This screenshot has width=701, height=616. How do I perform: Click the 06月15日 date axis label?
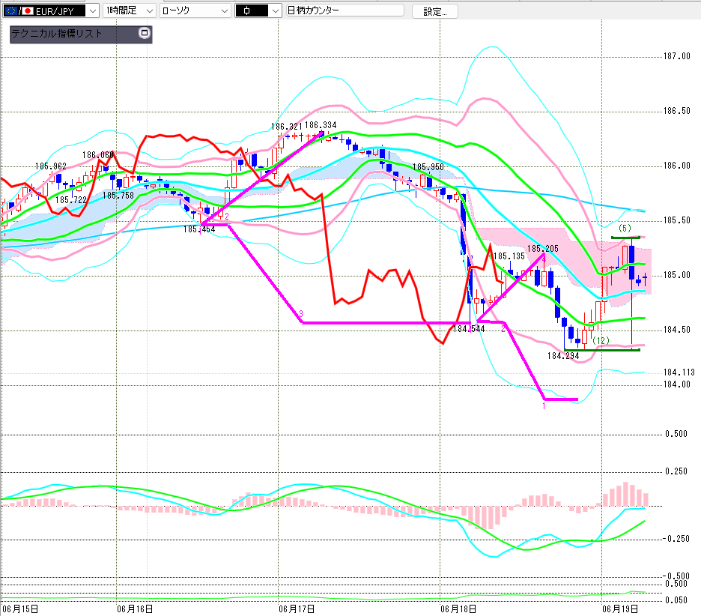(20, 609)
